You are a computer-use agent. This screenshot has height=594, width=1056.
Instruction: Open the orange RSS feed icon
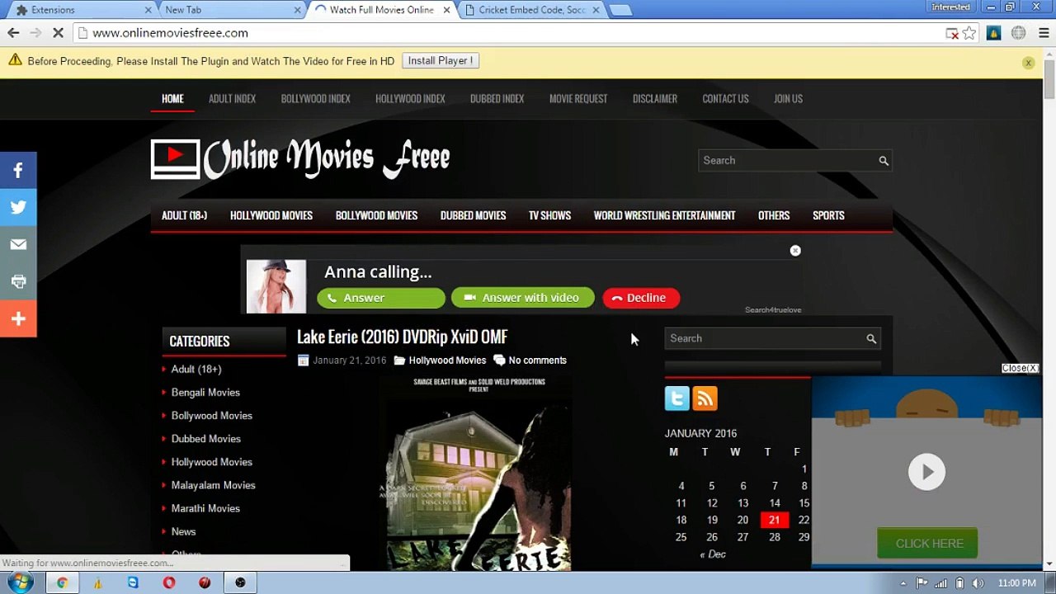pos(705,398)
